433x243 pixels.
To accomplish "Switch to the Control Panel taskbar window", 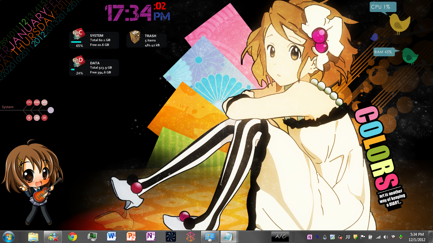I will coord(210,237).
